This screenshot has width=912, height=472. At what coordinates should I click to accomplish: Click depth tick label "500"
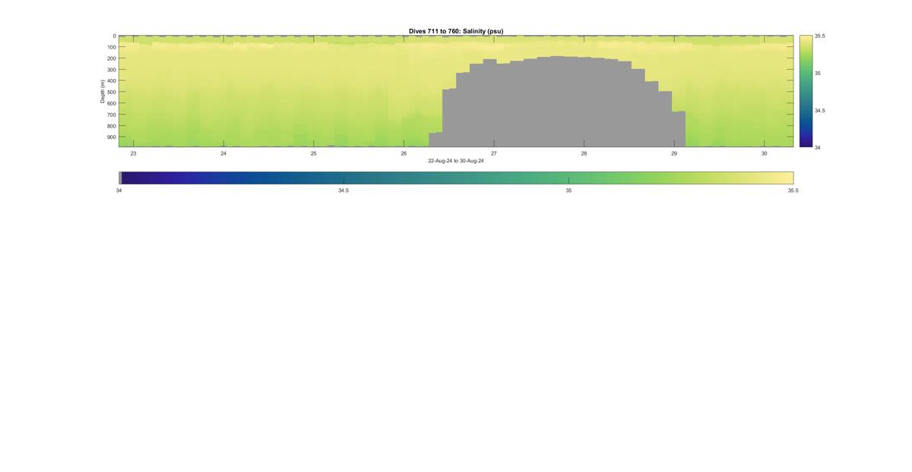point(111,92)
